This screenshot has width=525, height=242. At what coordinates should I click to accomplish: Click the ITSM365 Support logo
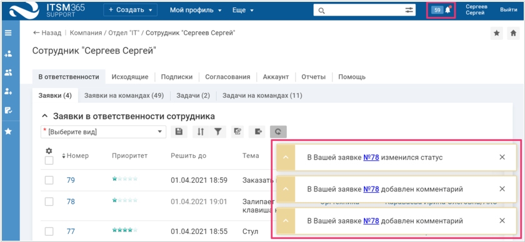point(47,10)
